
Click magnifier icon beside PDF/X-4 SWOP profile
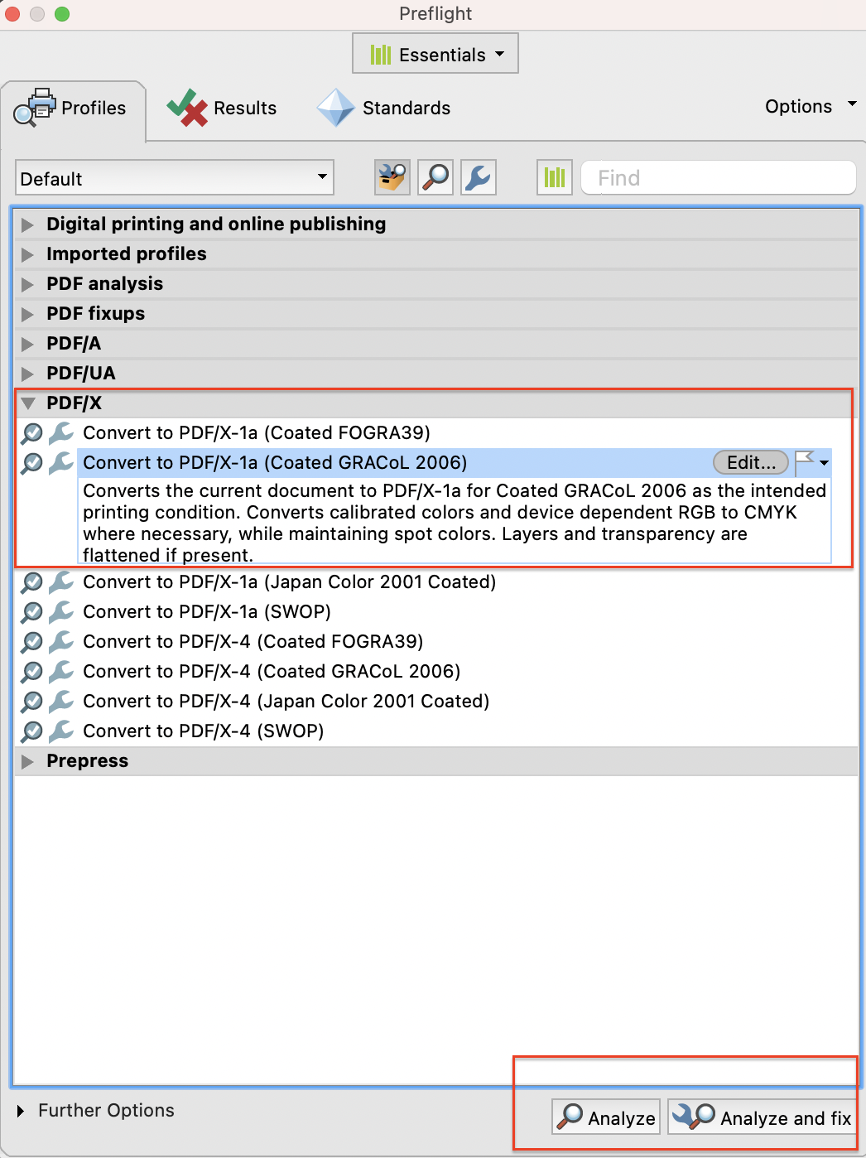click(32, 731)
